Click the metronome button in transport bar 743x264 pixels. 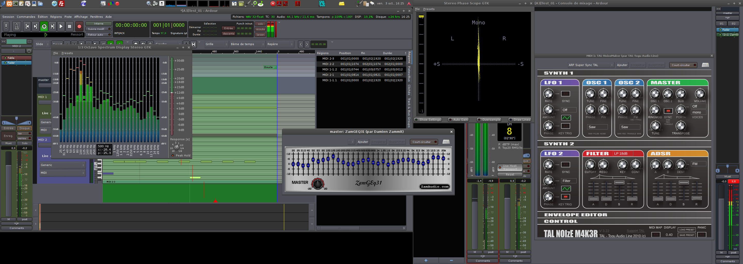point(17,27)
